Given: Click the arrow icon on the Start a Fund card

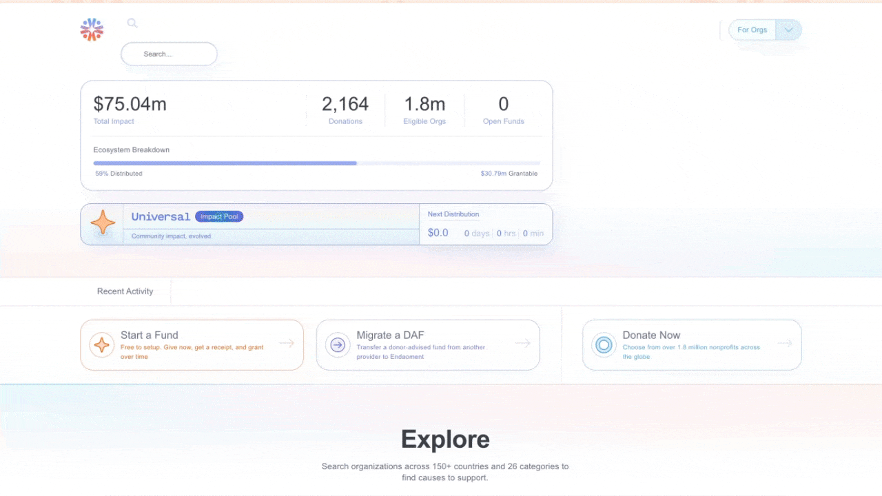Looking at the screenshot, I should coord(287,344).
